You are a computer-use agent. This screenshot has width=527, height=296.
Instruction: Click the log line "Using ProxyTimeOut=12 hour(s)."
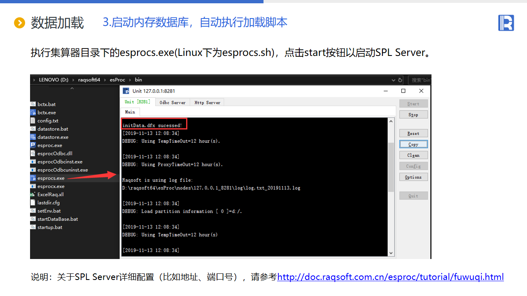tap(173, 164)
